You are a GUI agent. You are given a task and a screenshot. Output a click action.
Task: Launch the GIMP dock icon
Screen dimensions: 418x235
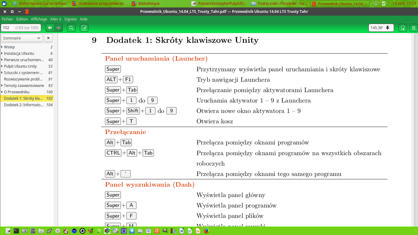pos(165,231)
